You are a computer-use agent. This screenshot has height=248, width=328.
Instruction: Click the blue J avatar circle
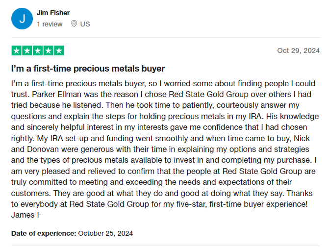point(22,19)
